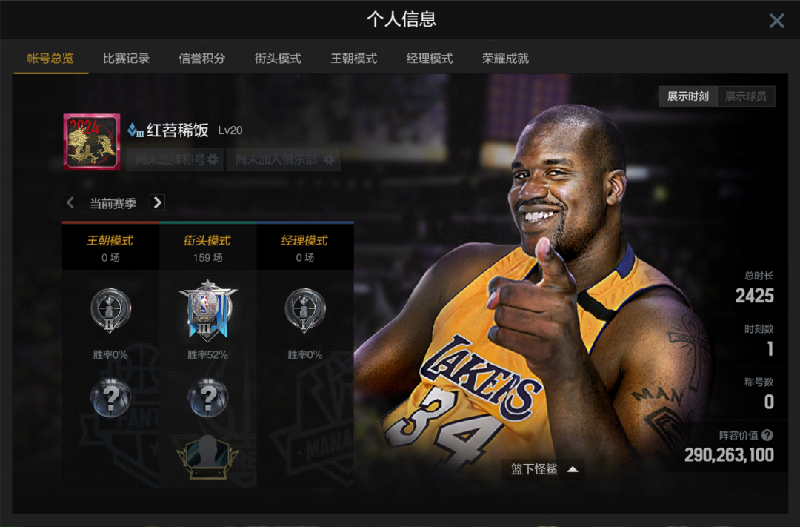The width and height of the screenshot is (800, 527).
Task: Open club settings via 尚未加入俱乐部
Action: tap(283, 160)
